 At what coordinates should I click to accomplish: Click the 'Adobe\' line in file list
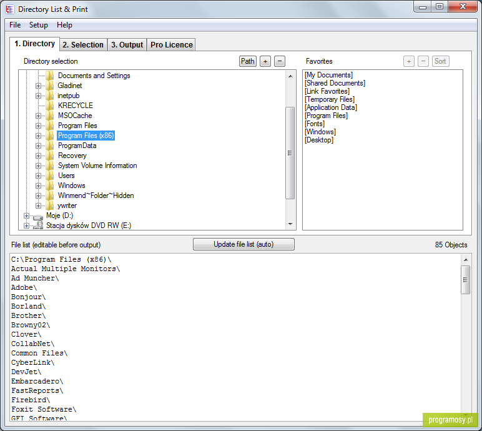(24, 287)
